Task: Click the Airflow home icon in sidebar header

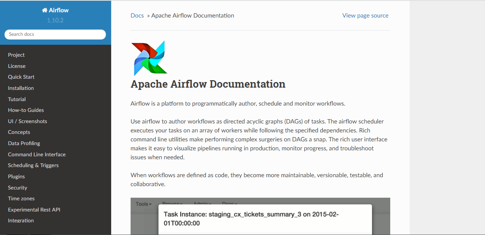Action: tap(44, 10)
